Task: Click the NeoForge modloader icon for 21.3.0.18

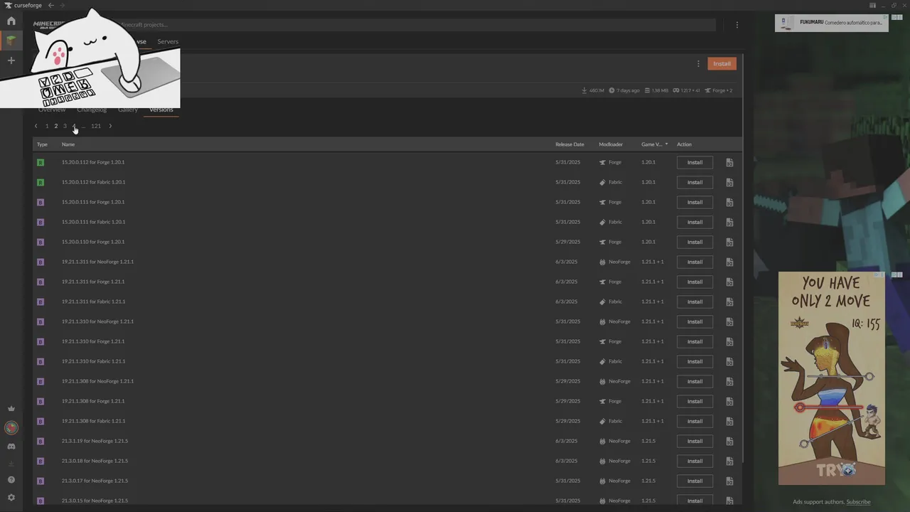Action: coord(602,461)
